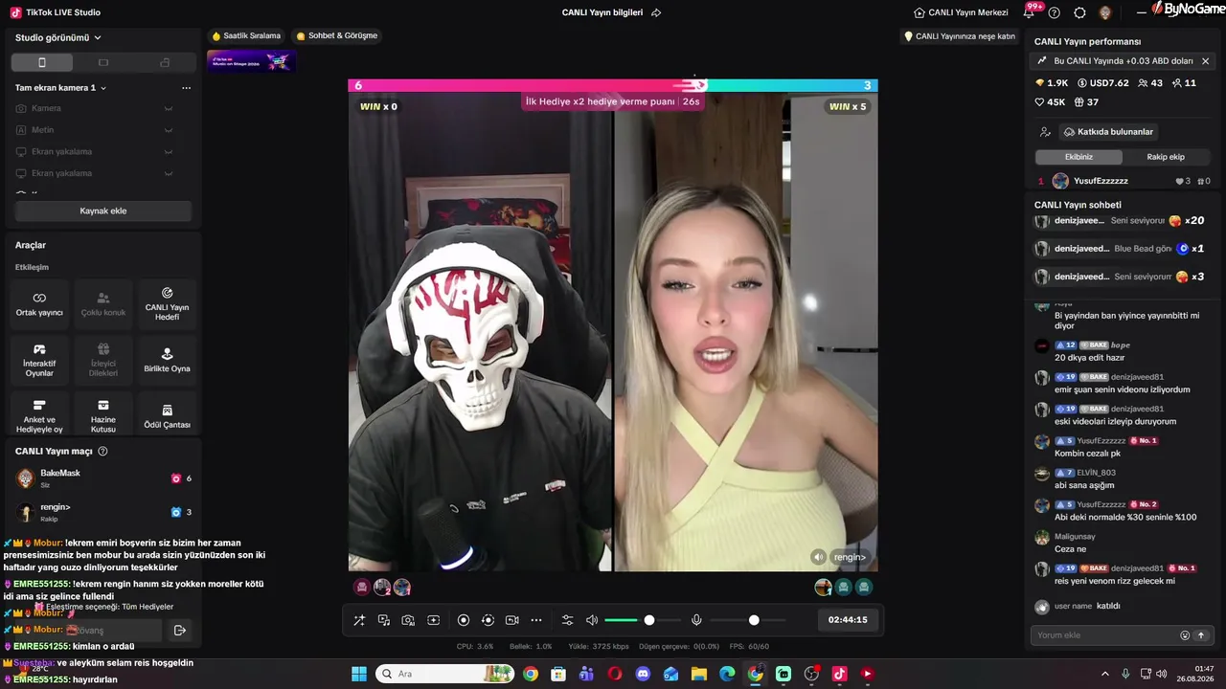The width and height of the screenshot is (1226, 689).
Task: Click the rengin> opponent label on video
Action: click(x=850, y=557)
